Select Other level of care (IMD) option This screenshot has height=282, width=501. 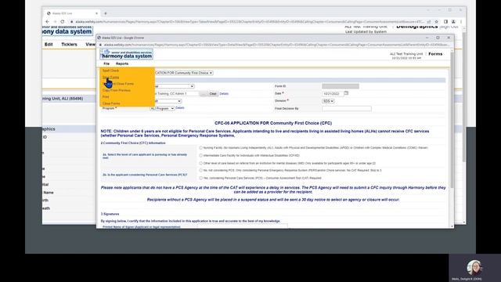coord(200,163)
